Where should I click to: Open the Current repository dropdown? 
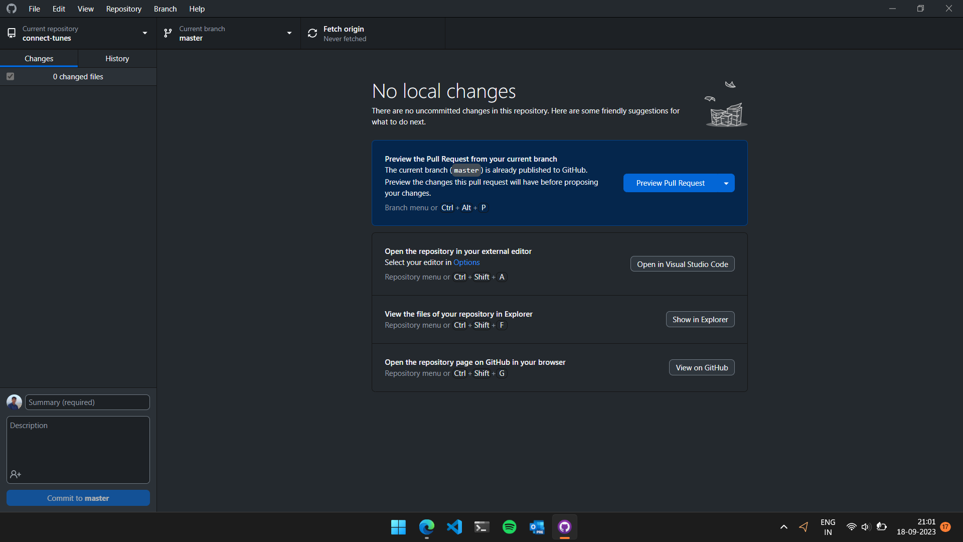[144, 33]
